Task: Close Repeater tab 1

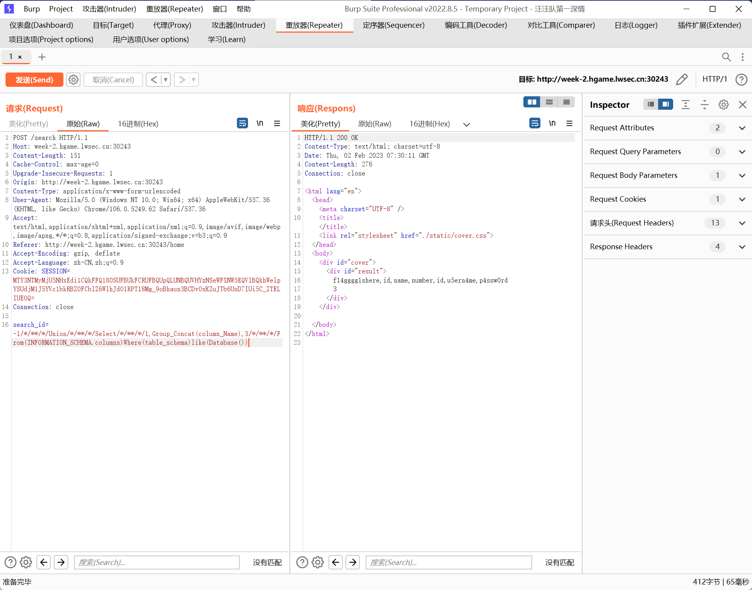Action: (20, 57)
